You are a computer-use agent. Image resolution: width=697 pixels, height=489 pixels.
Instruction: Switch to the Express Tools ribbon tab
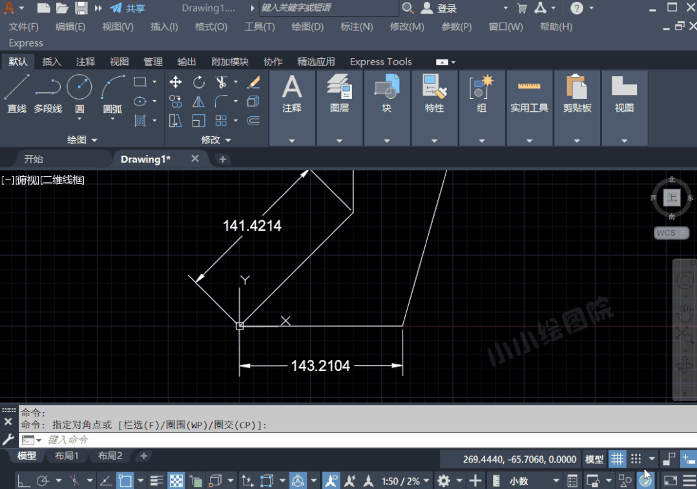[381, 61]
